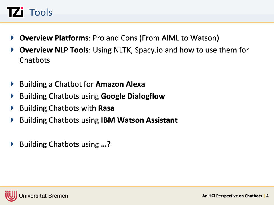Click the 'Amazon Alexa' bold text
The height and width of the screenshot is (205, 274).
pyautogui.click(x=120, y=84)
